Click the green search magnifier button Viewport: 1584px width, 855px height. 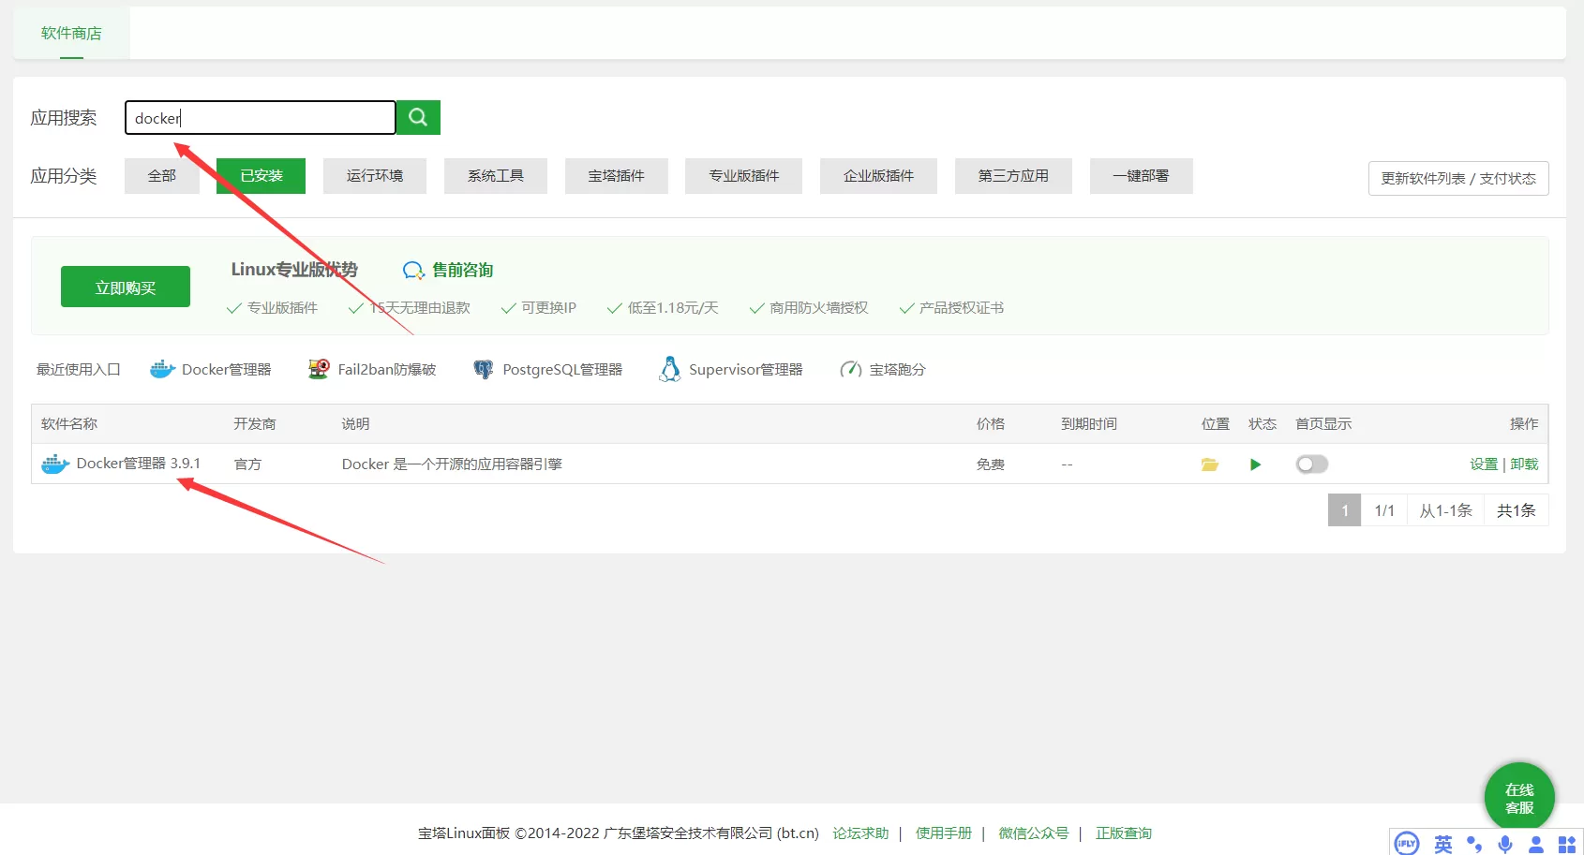coord(418,118)
